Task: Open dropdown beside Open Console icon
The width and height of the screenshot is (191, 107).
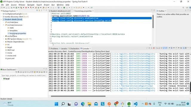Action: pyautogui.click(x=179, y=48)
